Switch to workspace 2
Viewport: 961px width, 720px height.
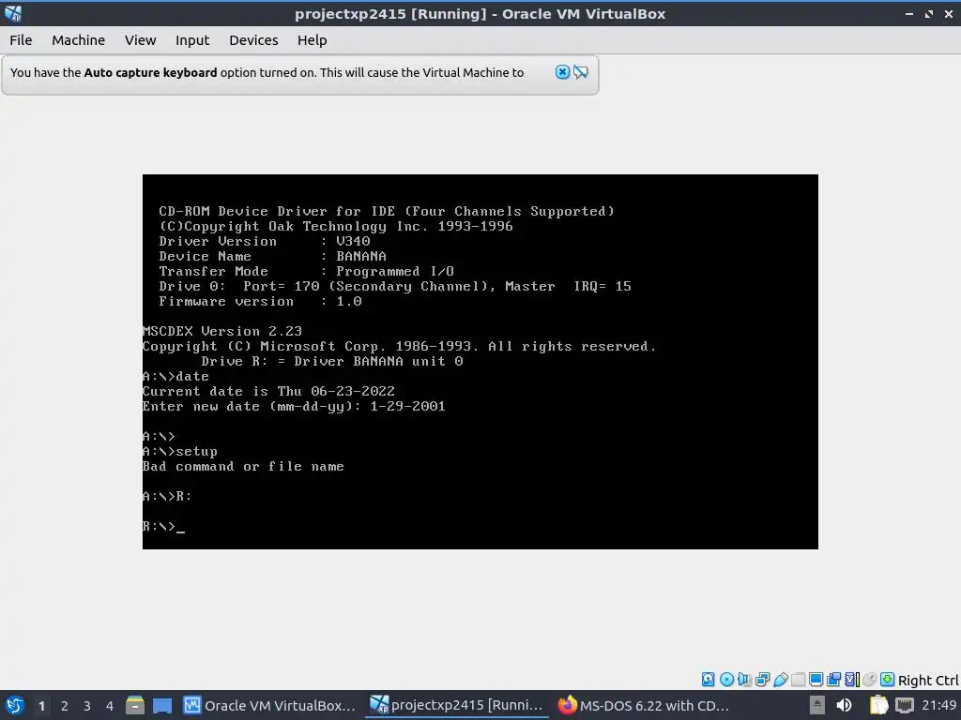(x=65, y=706)
